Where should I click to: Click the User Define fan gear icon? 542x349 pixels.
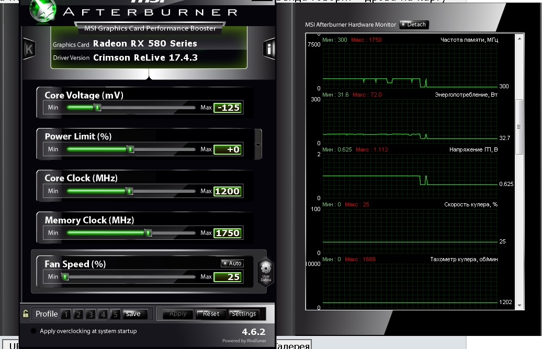(x=265, y=272)
